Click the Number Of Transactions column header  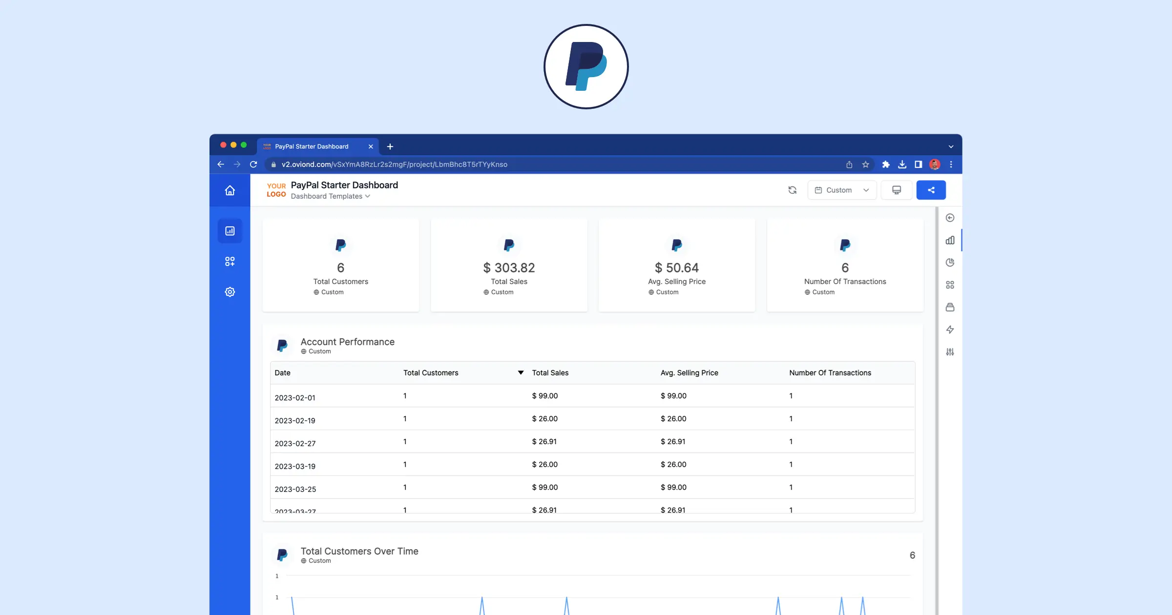830,373
